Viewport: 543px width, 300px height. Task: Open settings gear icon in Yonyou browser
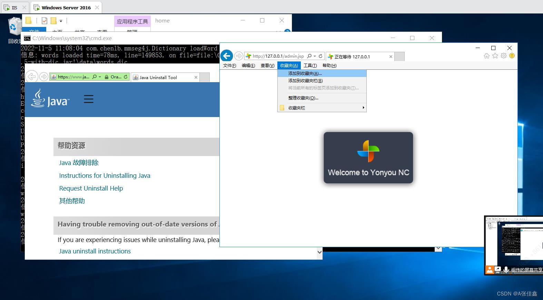pyautogui.click(x=504, y=56)
